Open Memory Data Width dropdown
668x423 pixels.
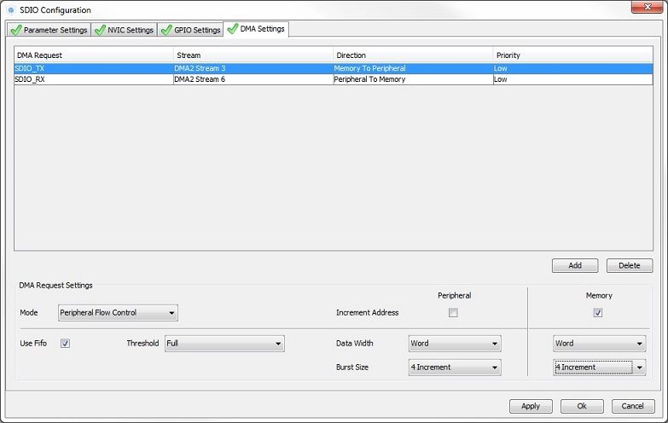coord(600,344)
